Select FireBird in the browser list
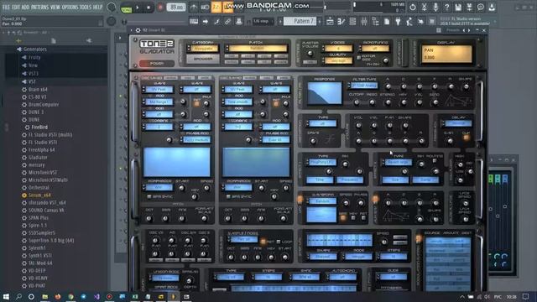This screenshot has height=302, width=537. 39,127
